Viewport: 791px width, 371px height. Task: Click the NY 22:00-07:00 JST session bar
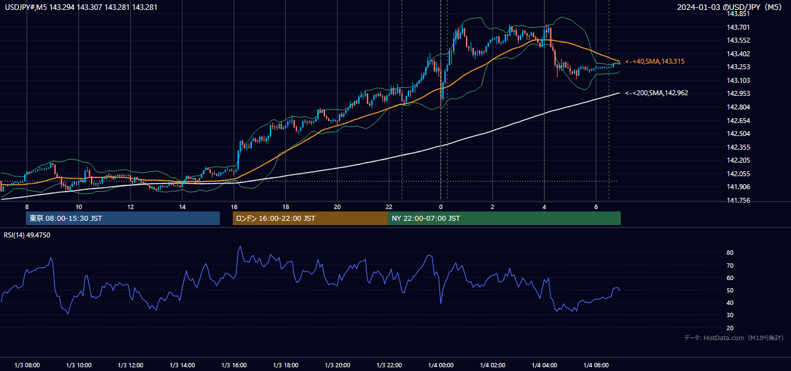504,218
